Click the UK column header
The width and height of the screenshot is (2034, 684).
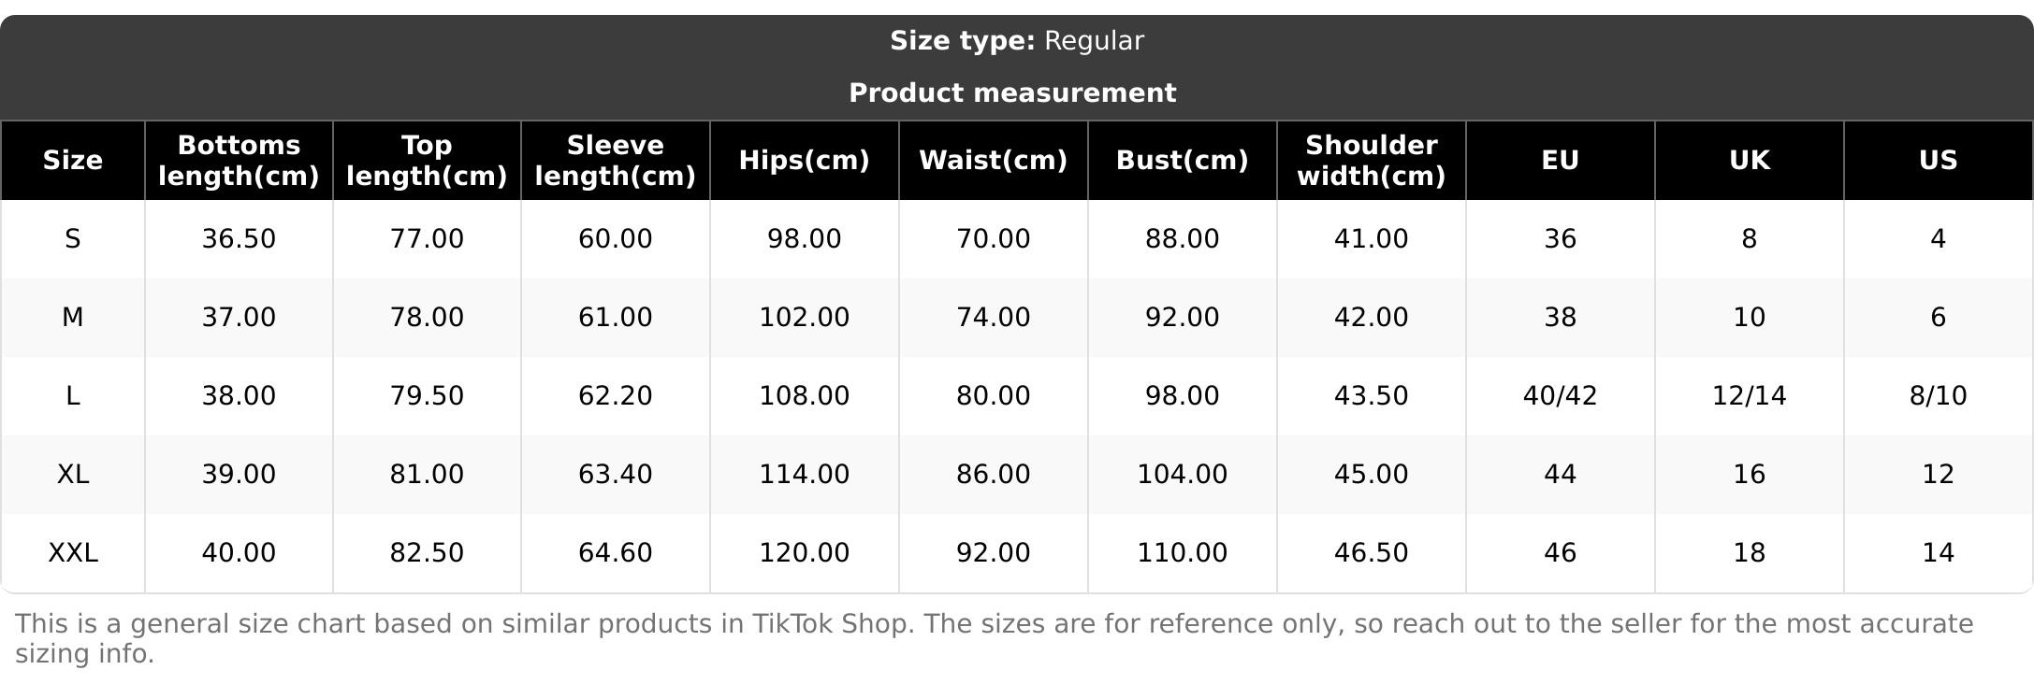click(1749, 161)
